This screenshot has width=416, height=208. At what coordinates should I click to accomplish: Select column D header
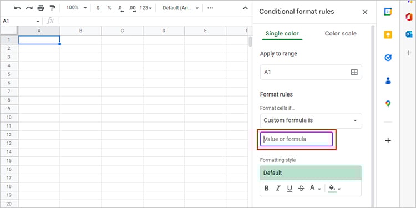164,31
